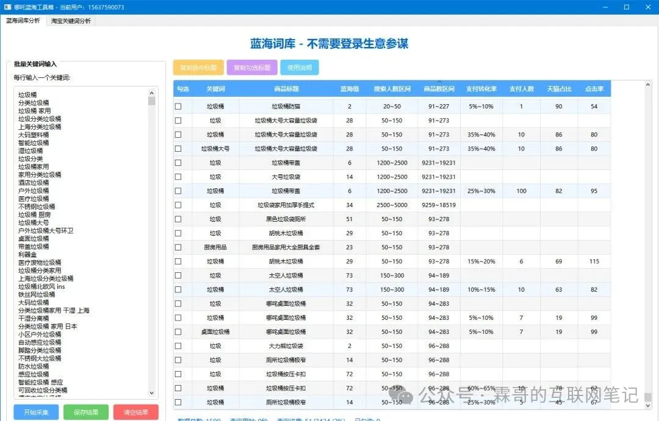
Task: Select checkbox beside 厨房用品 keyword row
Action: pos(178,247)
